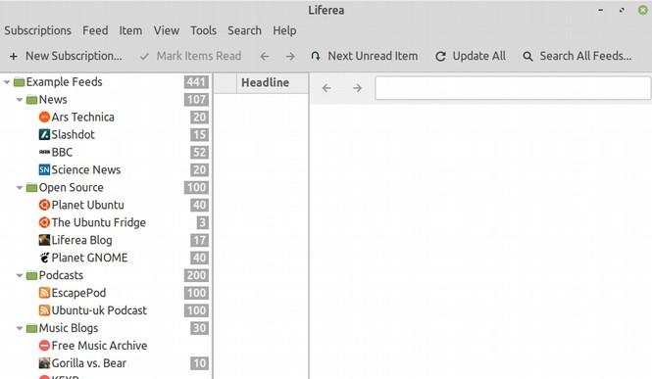Click the Update All refresh icon
This screenshot has width=652, height=379.
440,56
